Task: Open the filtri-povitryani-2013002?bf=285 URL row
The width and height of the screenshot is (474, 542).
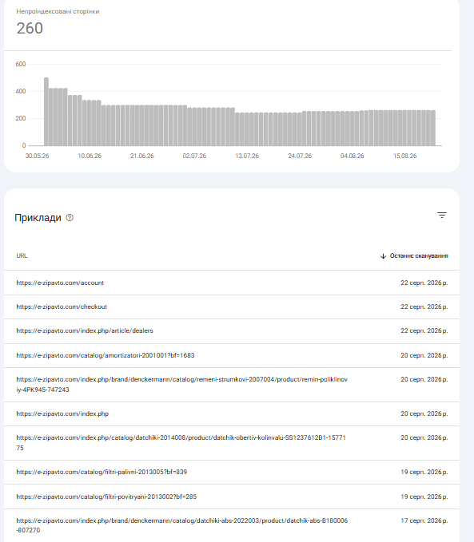Action: 232,497
